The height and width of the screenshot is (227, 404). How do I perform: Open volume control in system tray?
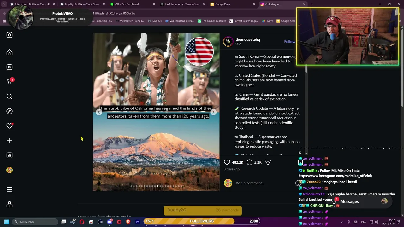(x=377, y=222)
